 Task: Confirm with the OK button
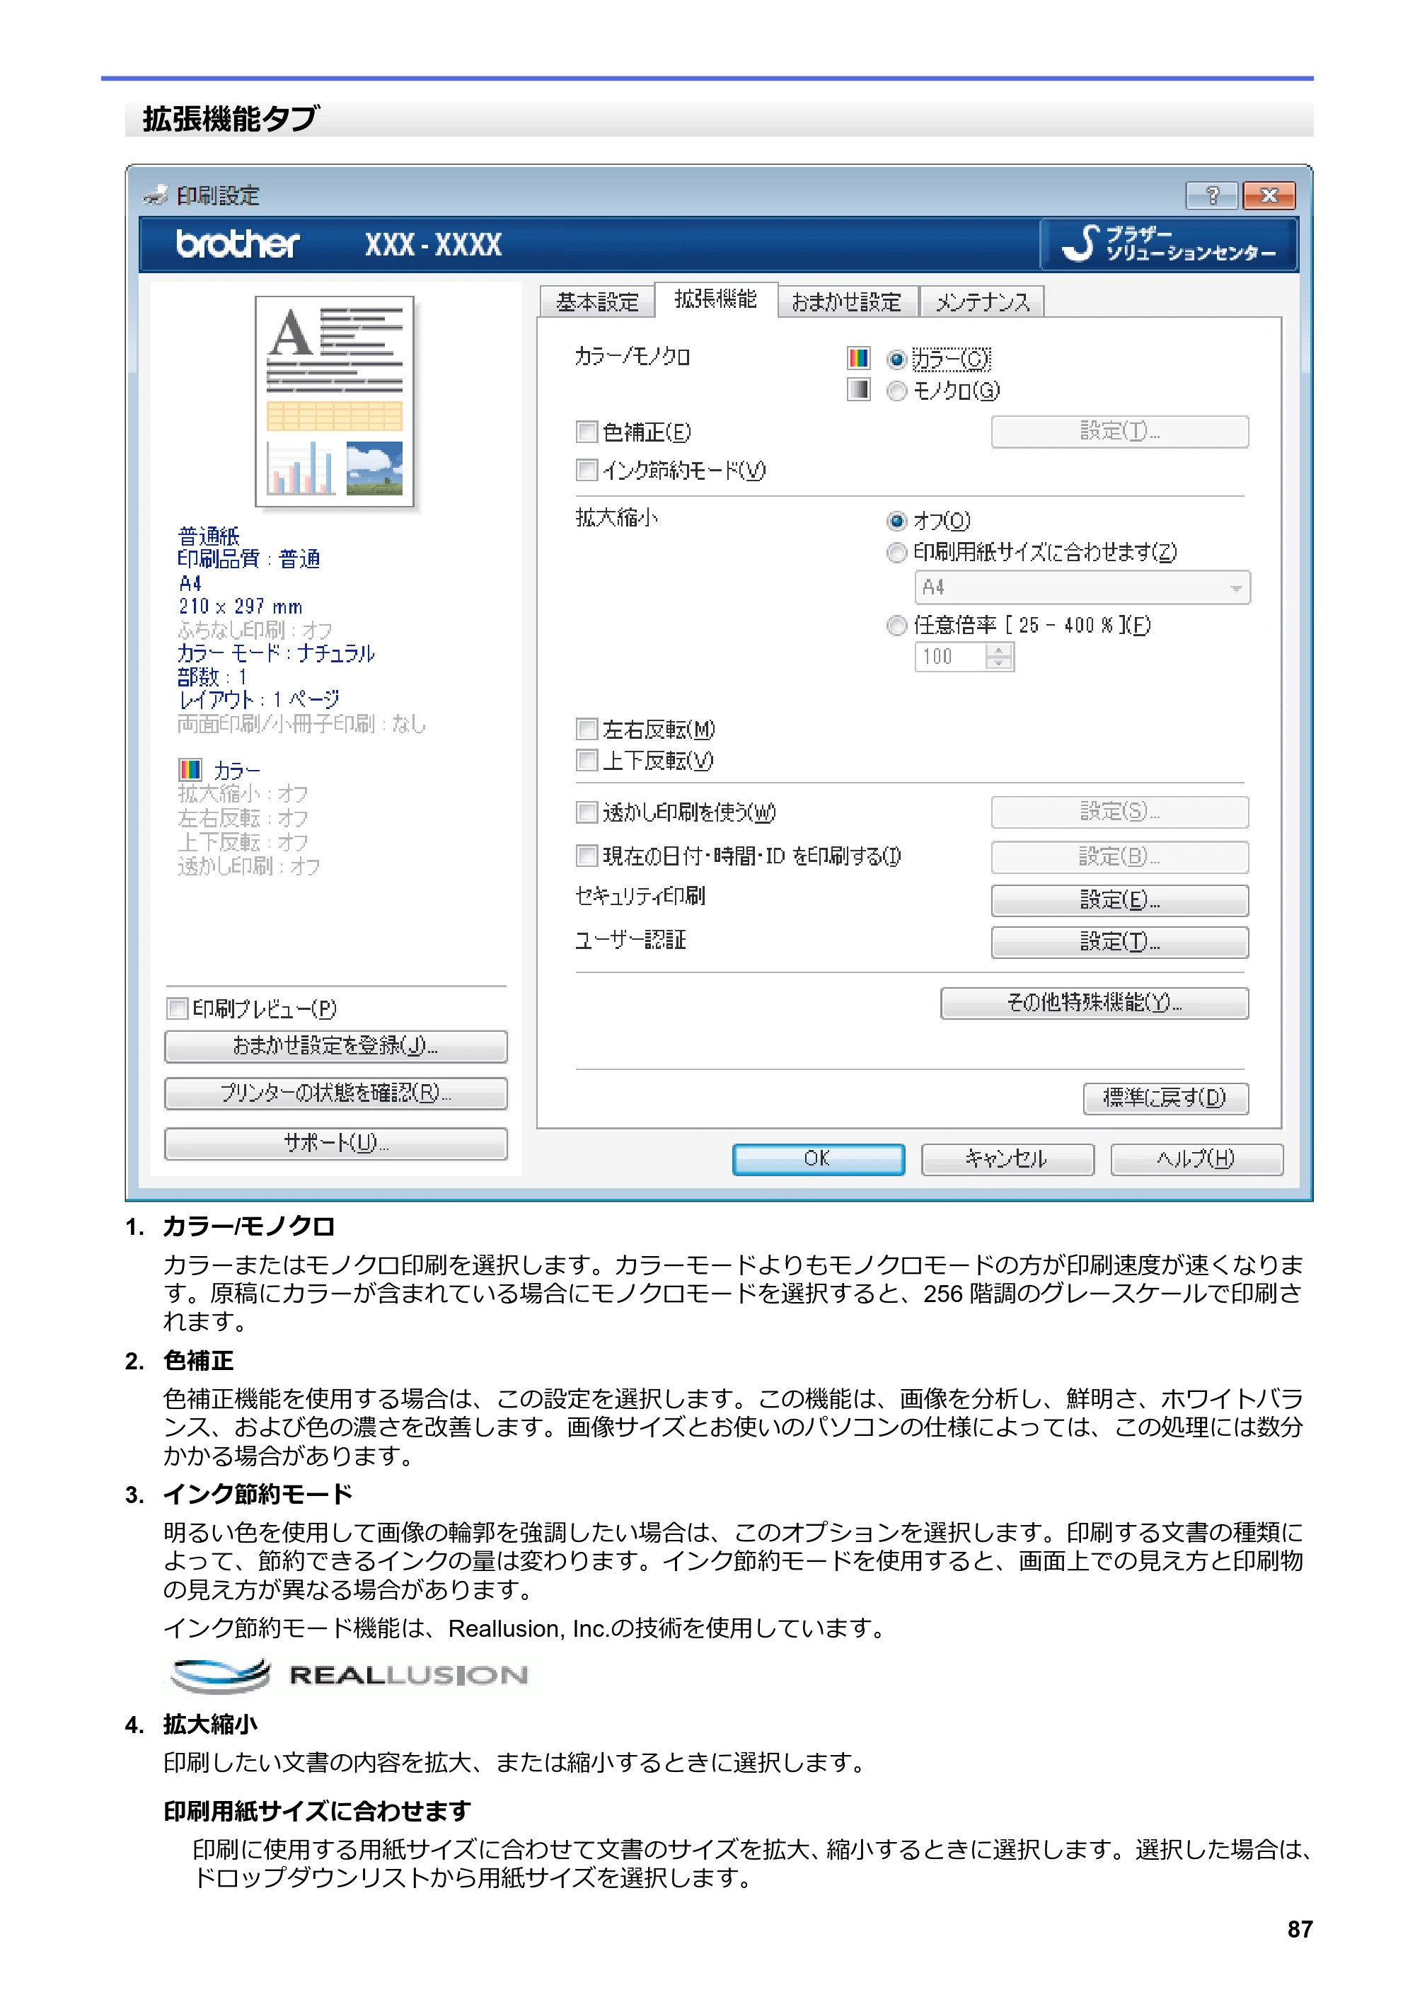[x=818, y=1160]
